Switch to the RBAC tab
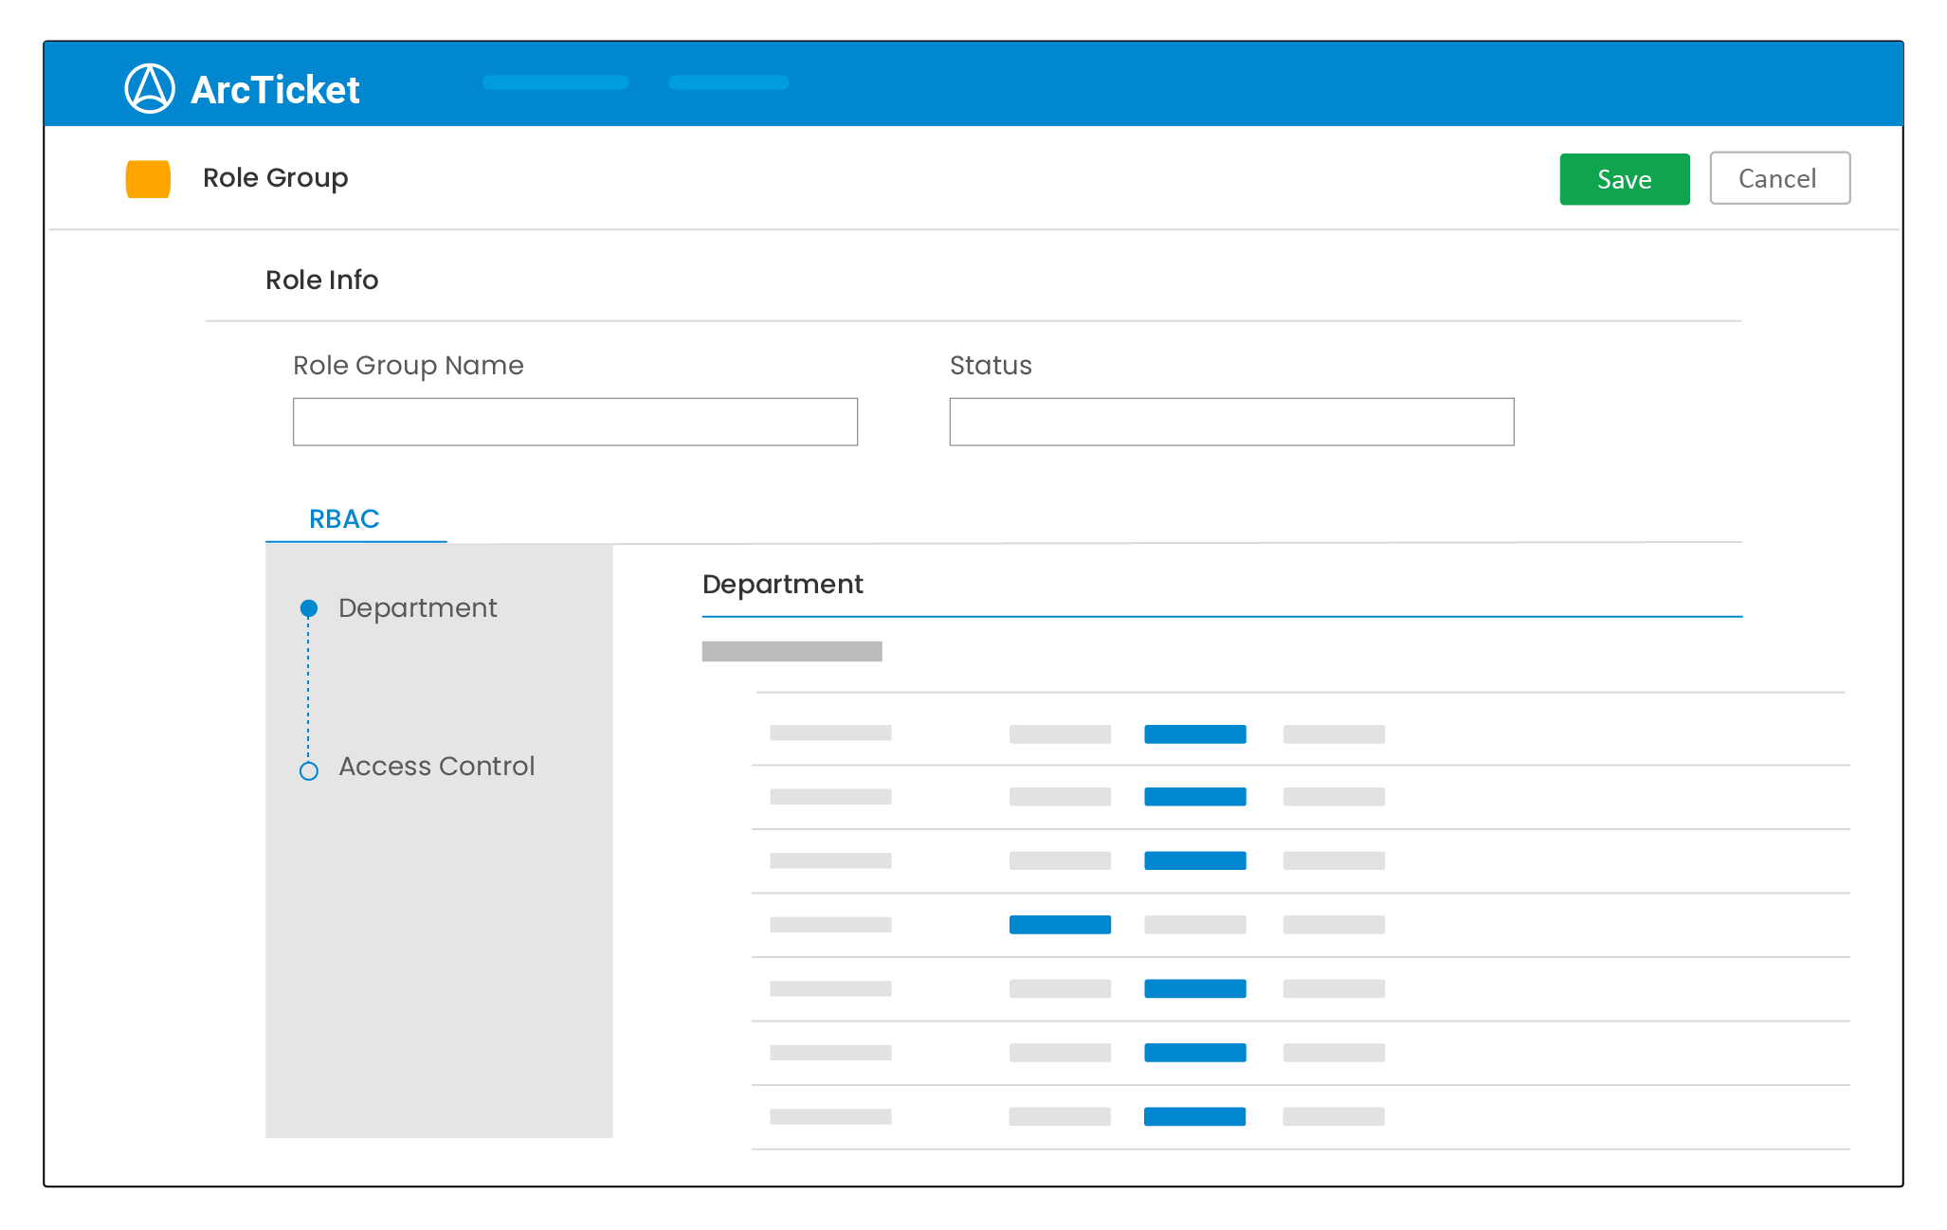The image size is (1947, 1230). pos(345,519)
